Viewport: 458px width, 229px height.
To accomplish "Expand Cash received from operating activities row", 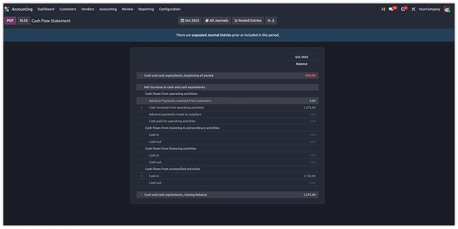I will click(x=142, y=108).
